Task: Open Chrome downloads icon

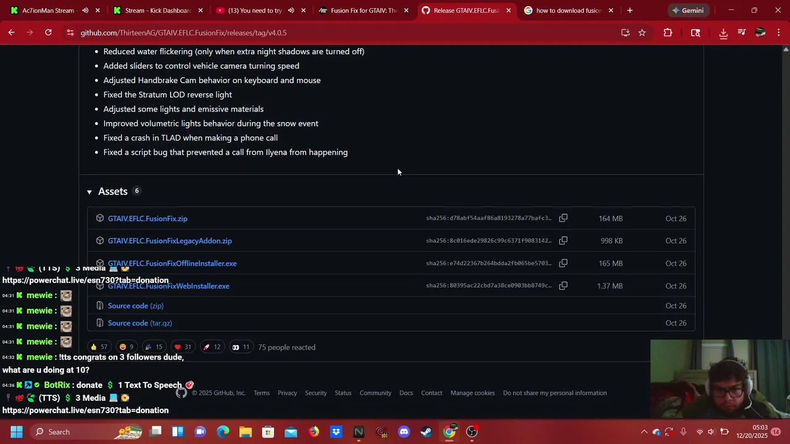Action: (723, 33)
